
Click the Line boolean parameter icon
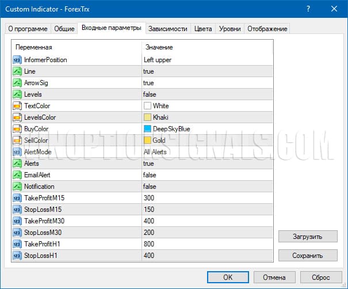tap(17, 71)
